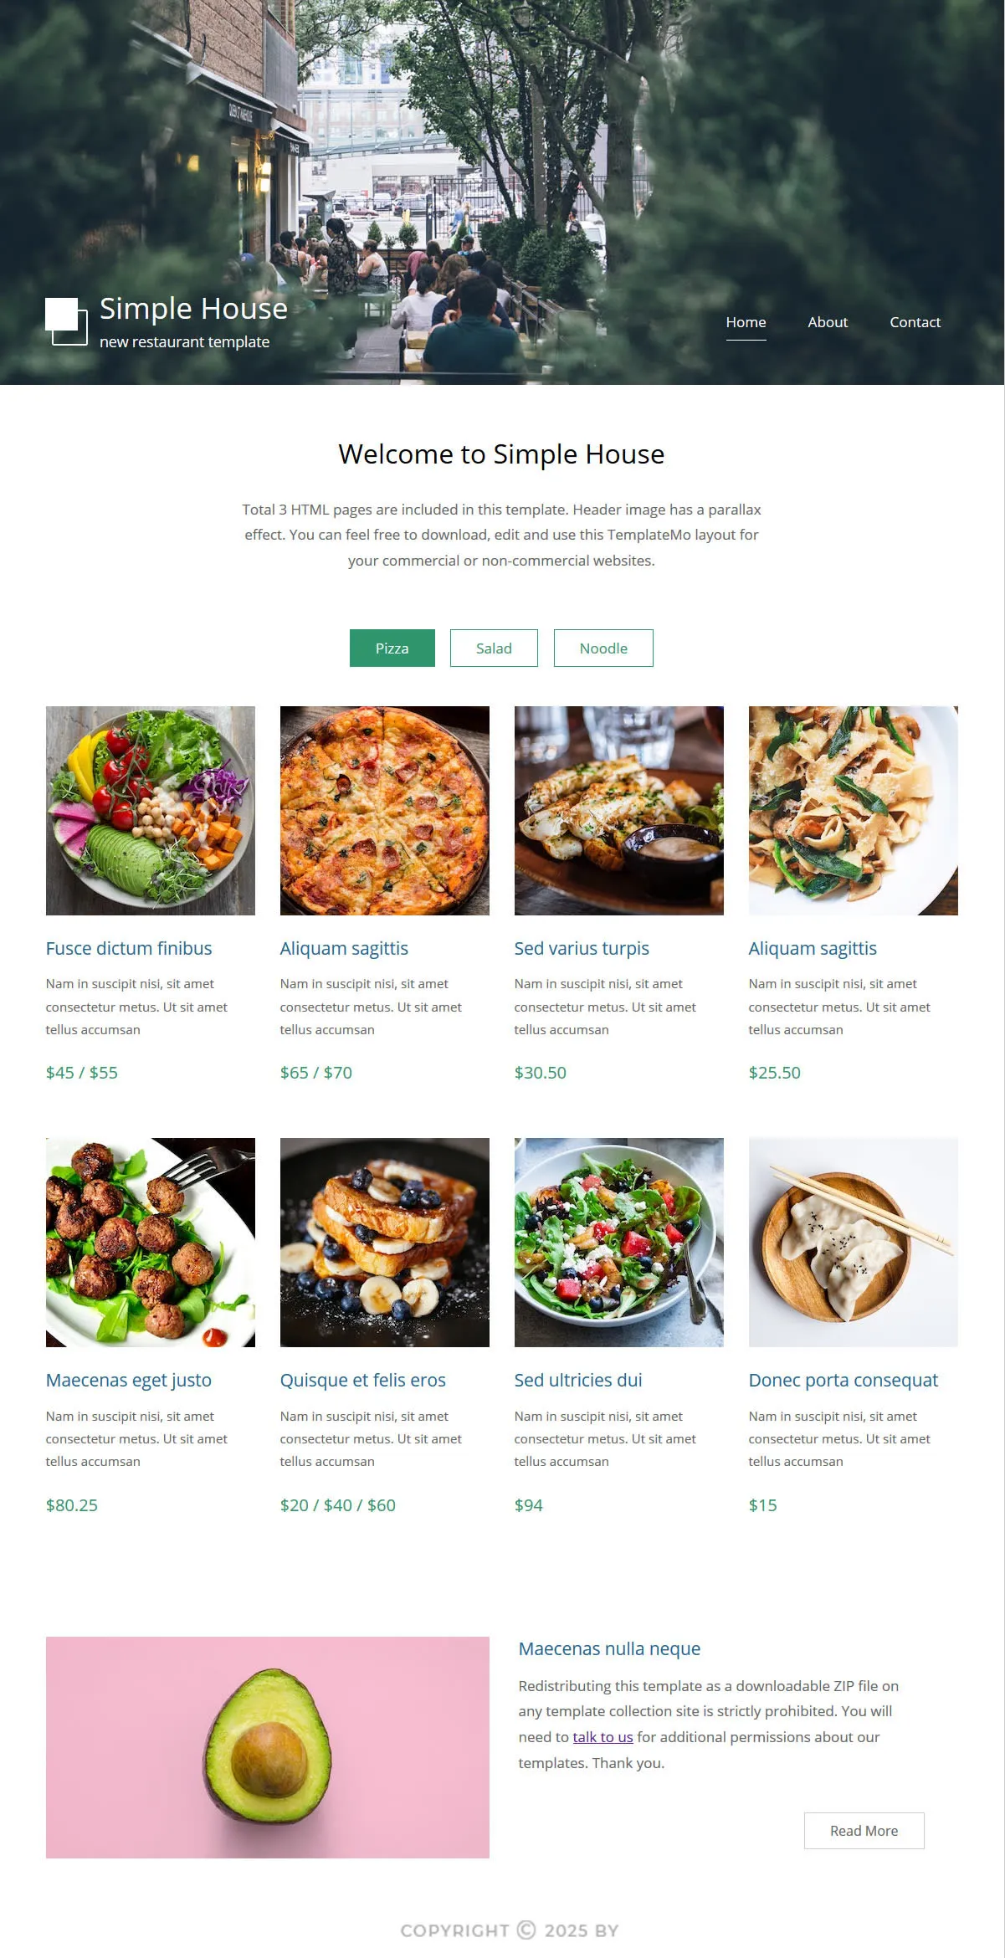Click the avocado on pink image
Screen dimensions: 1005x1958
(x=268, y=1748)
